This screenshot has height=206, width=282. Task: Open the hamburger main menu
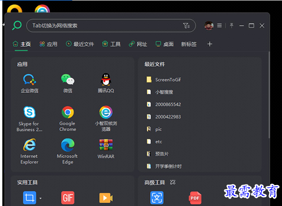[x=219, y=26]
